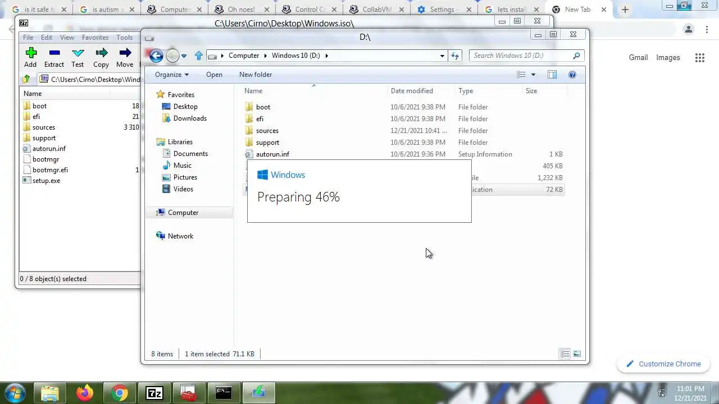Click Explorer's up-folder green arrow icon

(198, 56)
